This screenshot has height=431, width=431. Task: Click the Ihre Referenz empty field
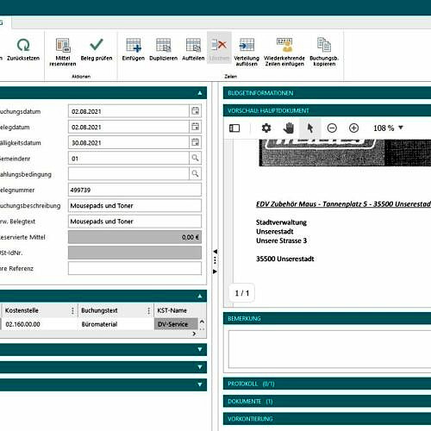[x=134, y=268]
